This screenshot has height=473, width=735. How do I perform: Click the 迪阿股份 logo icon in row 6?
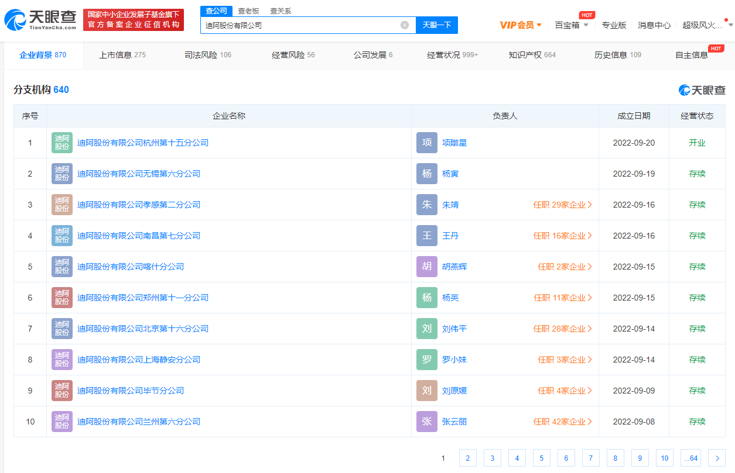pyautogui.click(x=62, y=298)
